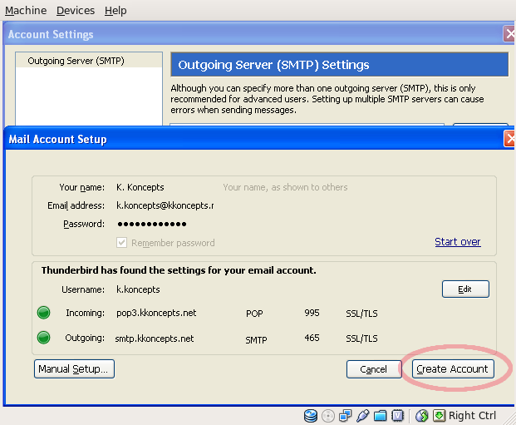Viewport: 516px width, 425px height.
Task: Click the incoming server pop3.kkoncepts.net
Action: pos(156,313)
